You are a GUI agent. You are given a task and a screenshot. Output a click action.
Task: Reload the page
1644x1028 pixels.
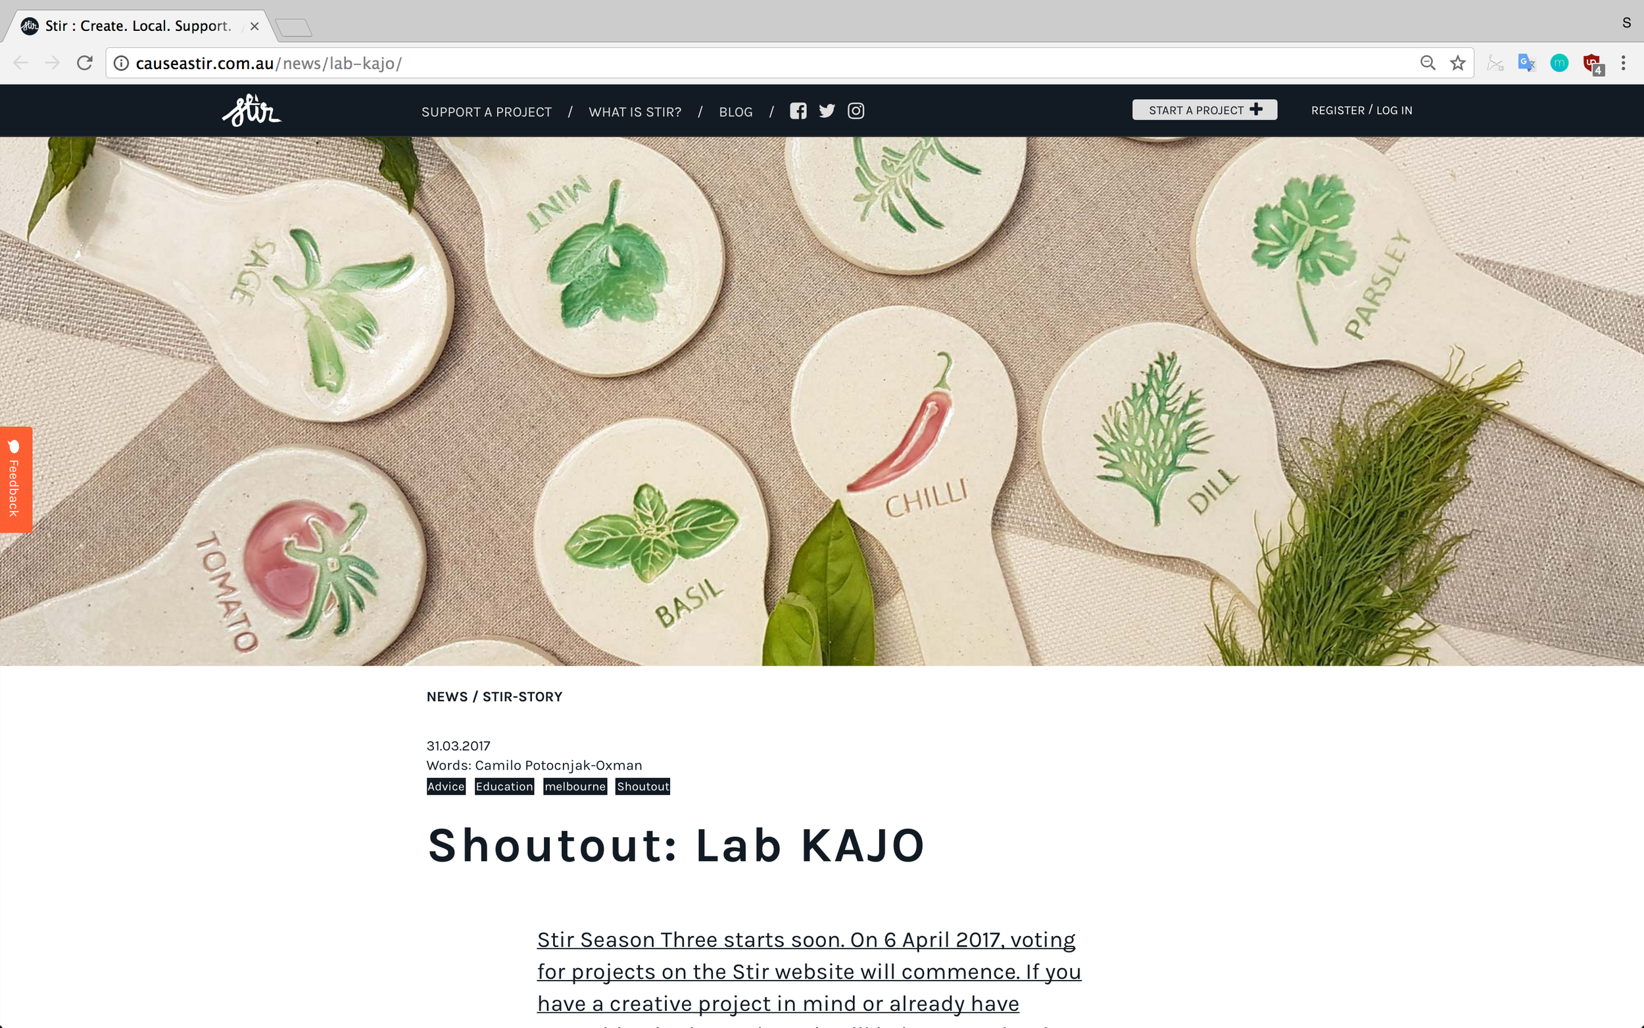point(84,63)
